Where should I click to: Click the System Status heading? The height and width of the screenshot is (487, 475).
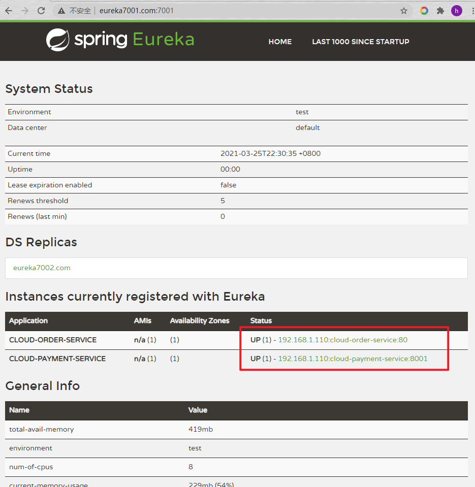coord(49,89)
